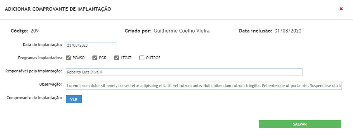Image resolution: width=353 pixels, height=133 pixels.
Task: Toggle the PGR checkbox
Action: click(x=95, y=58)
